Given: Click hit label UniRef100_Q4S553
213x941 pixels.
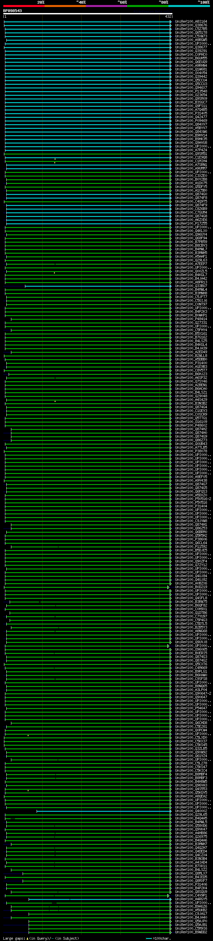Looking at the screenshot, I should [191, 789].
